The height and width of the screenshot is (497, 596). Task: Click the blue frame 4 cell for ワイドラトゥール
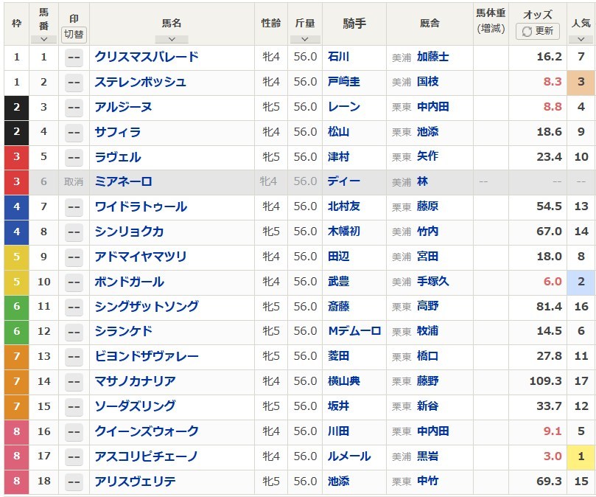pos(16,206)
